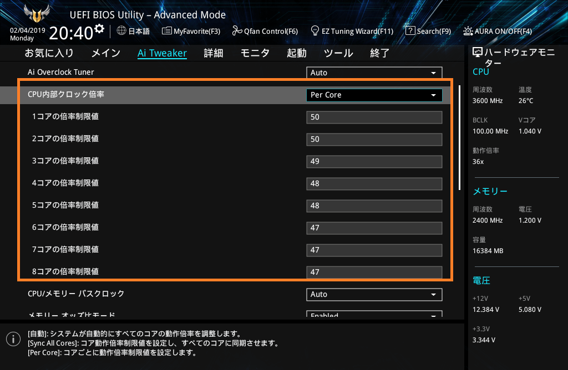Click the 02/04/2019 Monday date
Image resolution: width=568 pixels, height=370 pixels.
click(28, 34)
